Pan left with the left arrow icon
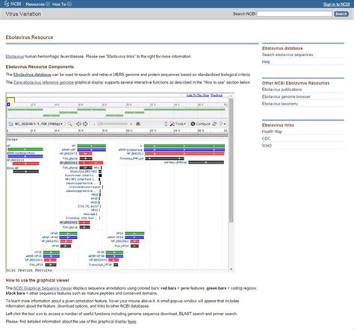This screenshot has width=354, height=330. 79,124
